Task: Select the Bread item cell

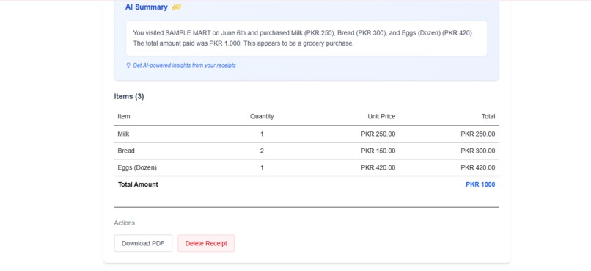Action: 126,151
